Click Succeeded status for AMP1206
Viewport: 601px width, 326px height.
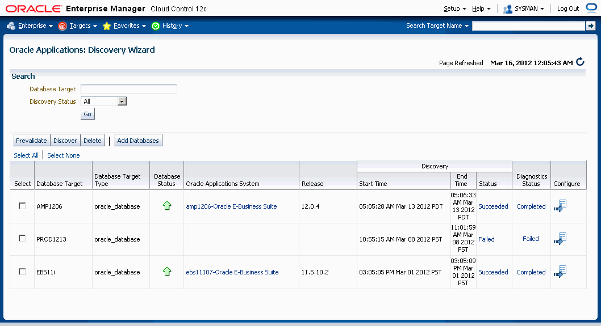[493, 206]
